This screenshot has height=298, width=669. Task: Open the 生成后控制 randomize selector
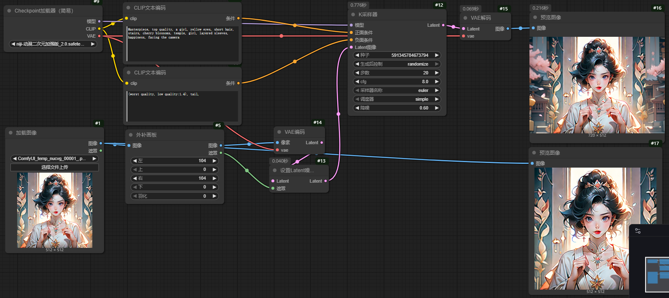coord(397,64)
